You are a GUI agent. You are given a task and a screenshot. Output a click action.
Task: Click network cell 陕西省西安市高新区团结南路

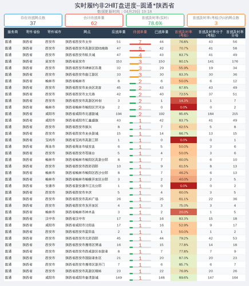coord(87,48)
